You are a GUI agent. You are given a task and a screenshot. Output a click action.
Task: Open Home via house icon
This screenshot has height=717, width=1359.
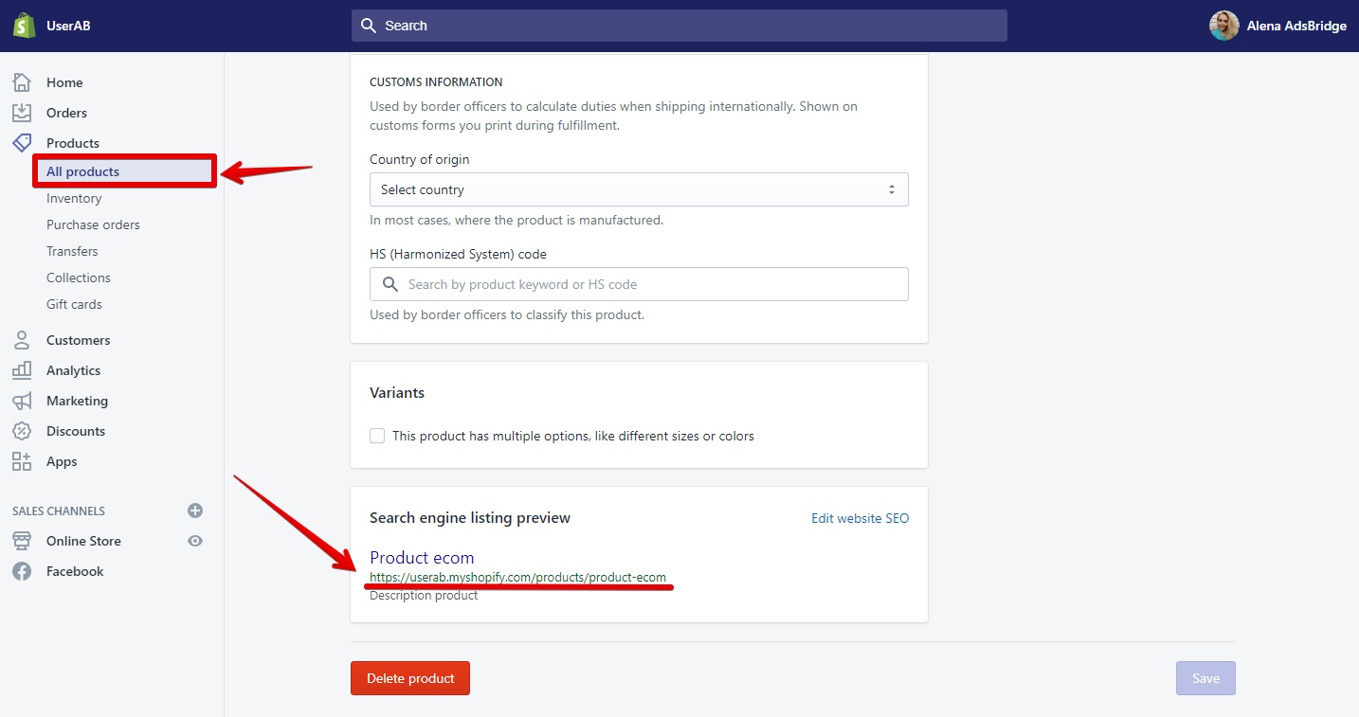pyautogui.click(x=22, y=82)
